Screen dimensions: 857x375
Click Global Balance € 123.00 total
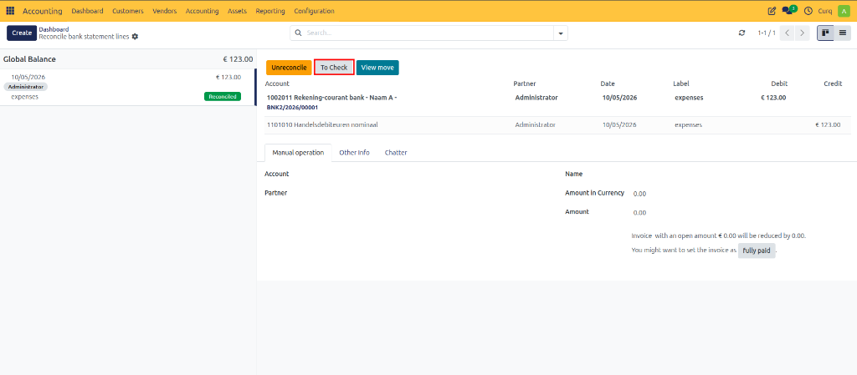click(x=238, y=59)
